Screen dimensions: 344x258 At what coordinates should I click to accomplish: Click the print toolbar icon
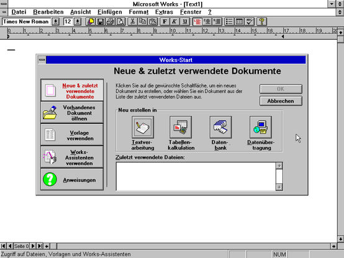(111, 22)
